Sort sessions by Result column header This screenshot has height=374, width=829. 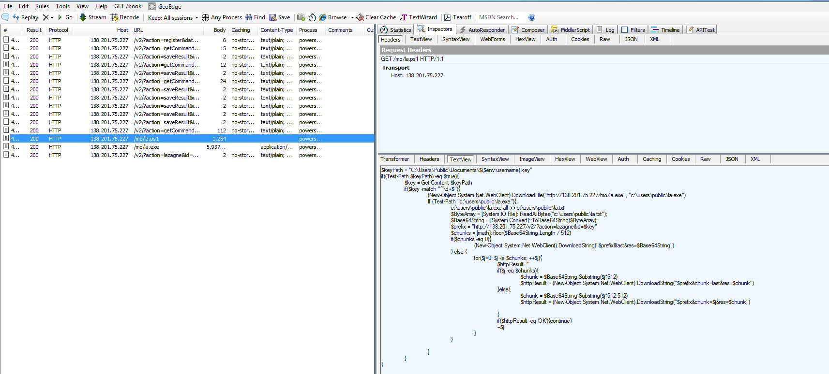pyautogui.click(x=34, y=30)
